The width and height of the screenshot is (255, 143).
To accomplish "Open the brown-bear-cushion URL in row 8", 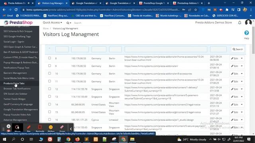I will click(164, 58).
